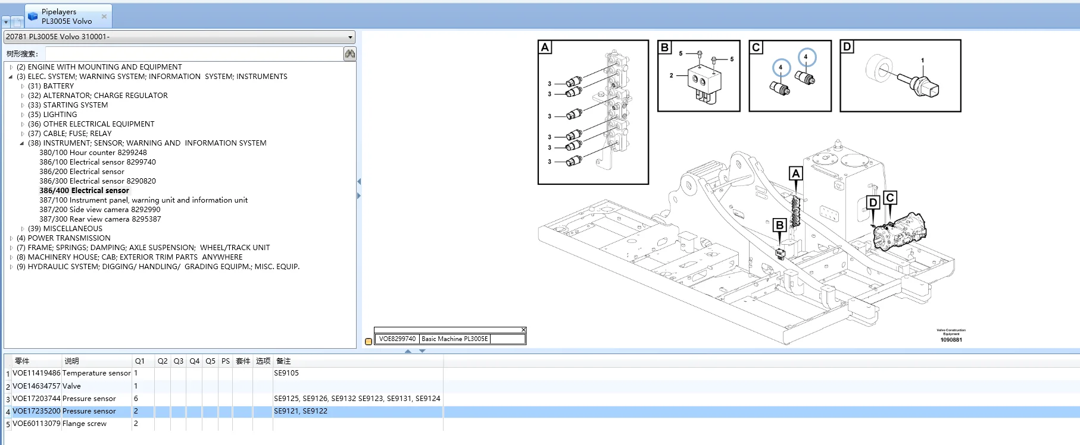Select the VOE11419486 Temperature sensor row
This screenshot has height=445, width=1080.
[71, 373]
